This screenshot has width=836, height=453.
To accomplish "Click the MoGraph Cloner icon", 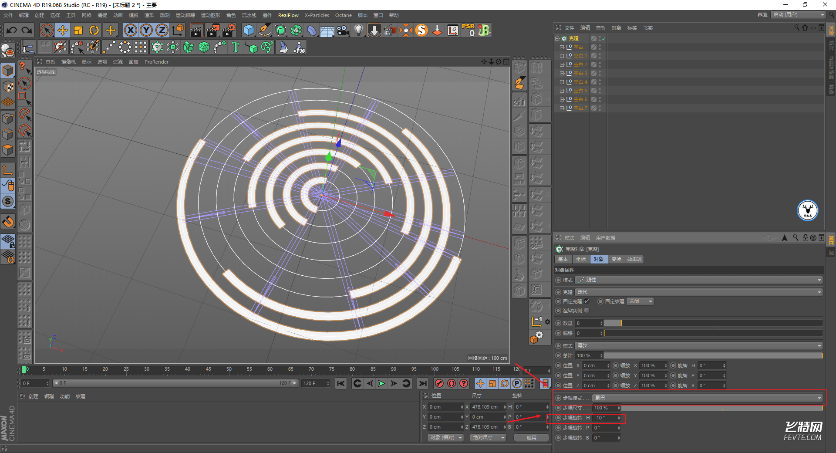I will (x=157, y=47).
